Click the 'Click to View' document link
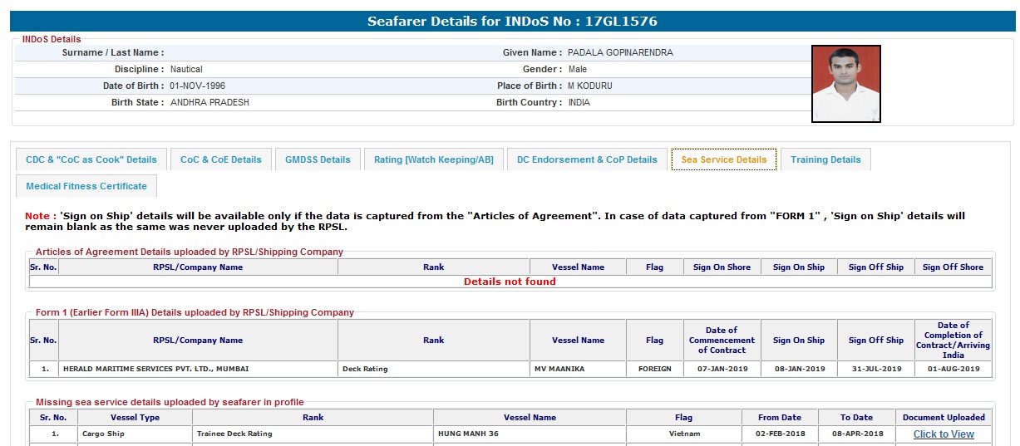 944,434
